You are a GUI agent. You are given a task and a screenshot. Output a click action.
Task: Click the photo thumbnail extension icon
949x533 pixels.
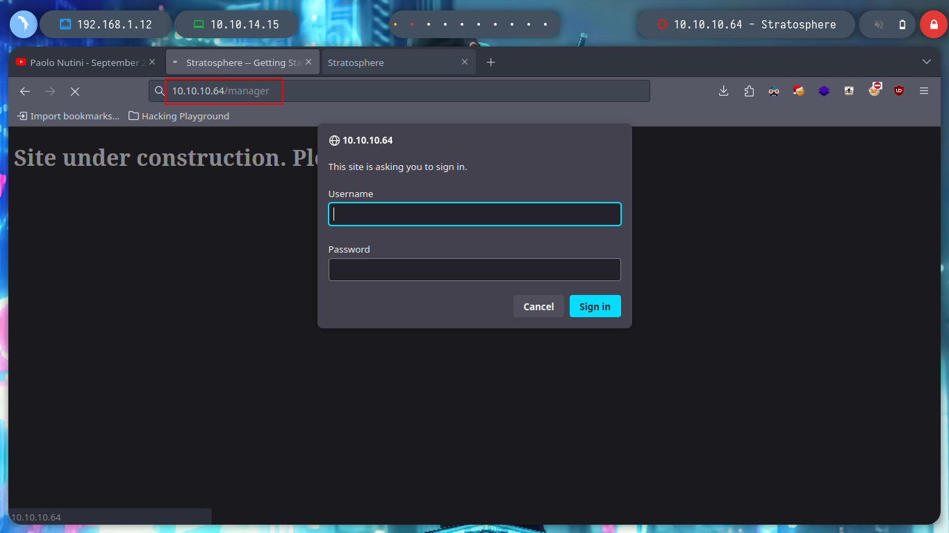(849, 91)
